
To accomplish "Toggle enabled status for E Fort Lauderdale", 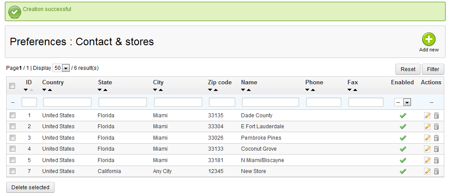I will point(403,126).
